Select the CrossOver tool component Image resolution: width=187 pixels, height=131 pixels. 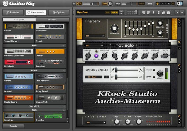click(x=50, y=117)
